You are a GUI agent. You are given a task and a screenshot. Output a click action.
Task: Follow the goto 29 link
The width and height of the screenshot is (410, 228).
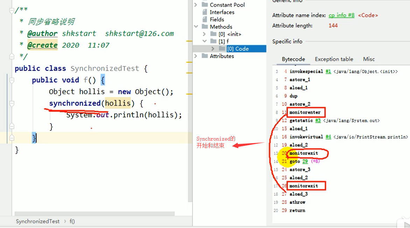[x=305, y=161]
